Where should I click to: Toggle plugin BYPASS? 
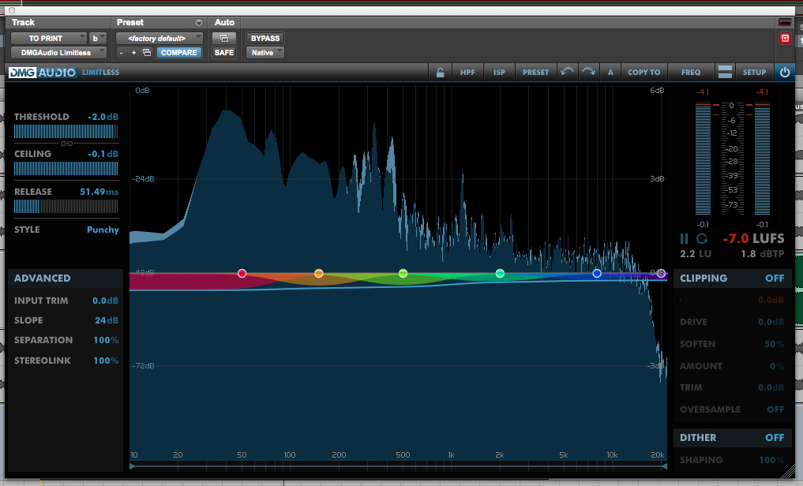point(265,39)
